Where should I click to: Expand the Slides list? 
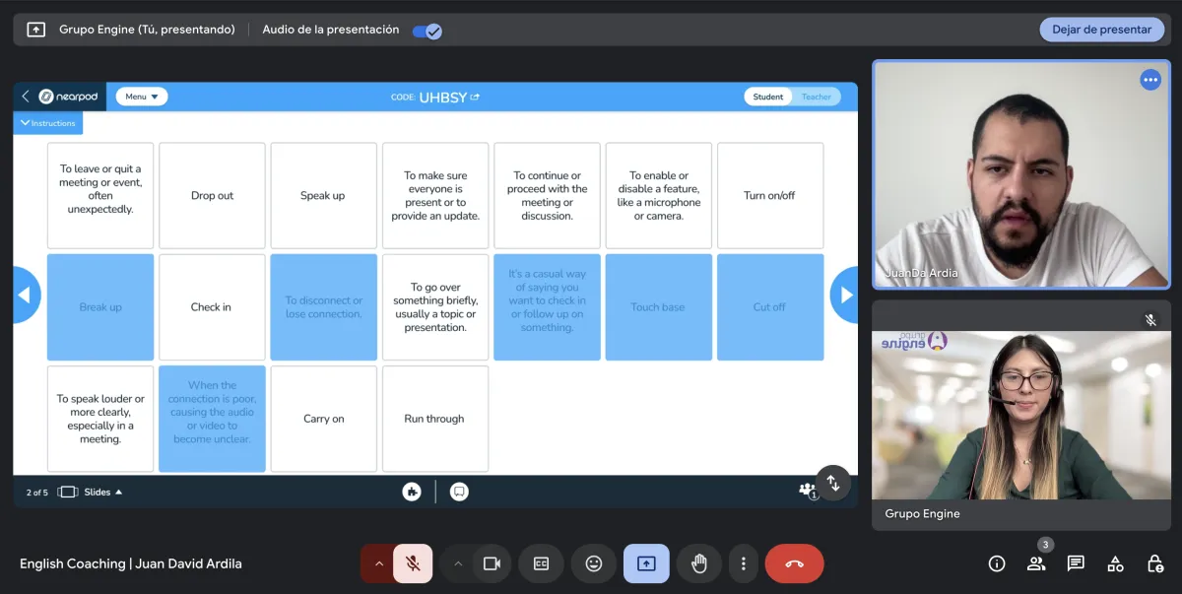[x=103, y=492]
